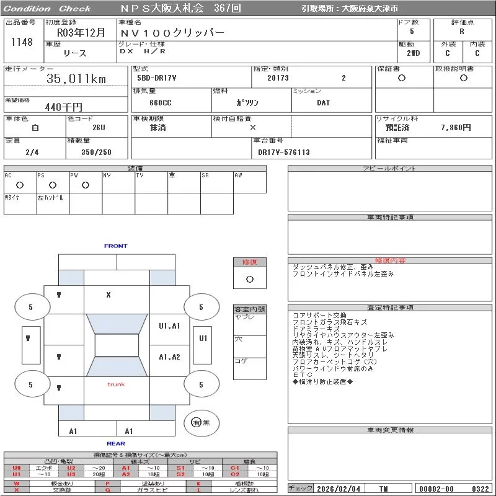
Task: Click the 査定特記事項 section header
Action: (x=390, y=308)
